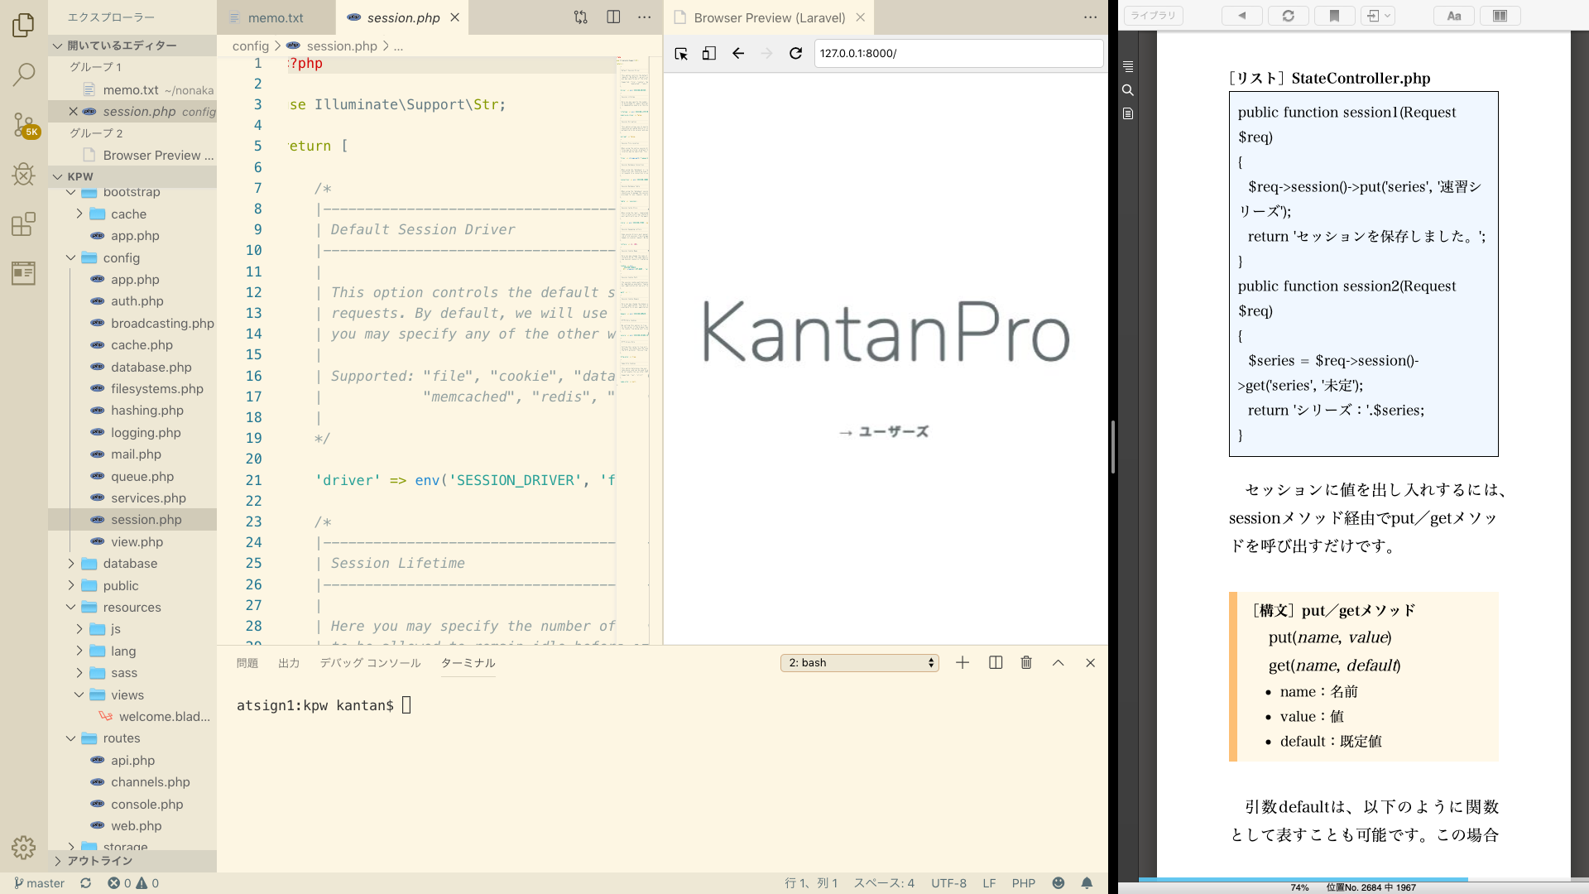Close the session.php editor tab

(454, 17)
